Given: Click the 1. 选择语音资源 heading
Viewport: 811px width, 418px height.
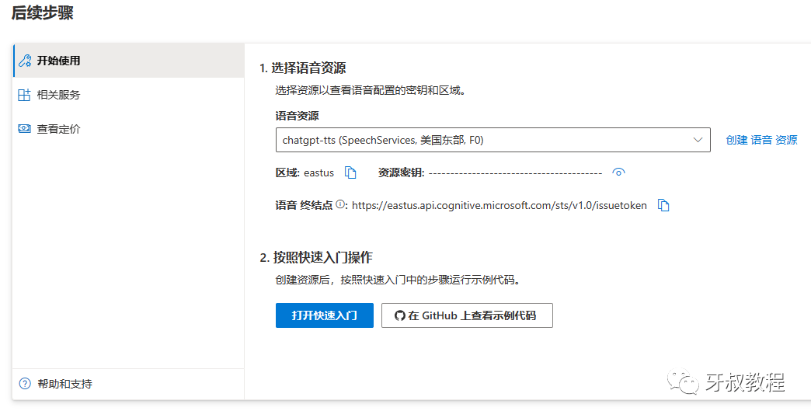Looking at the screenshot, I should point(303,68).
